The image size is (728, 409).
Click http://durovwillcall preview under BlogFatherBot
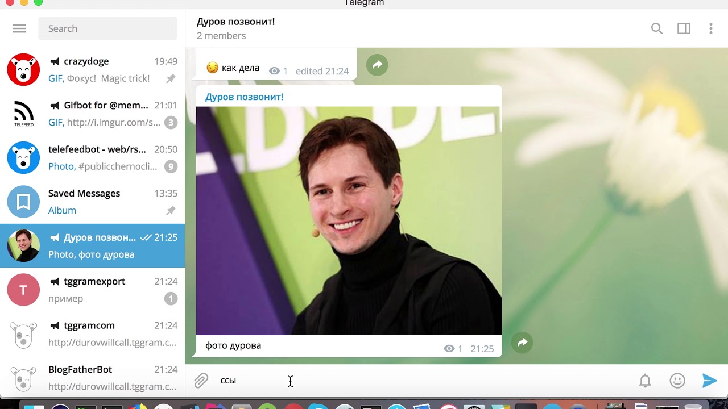coord(113,387)
